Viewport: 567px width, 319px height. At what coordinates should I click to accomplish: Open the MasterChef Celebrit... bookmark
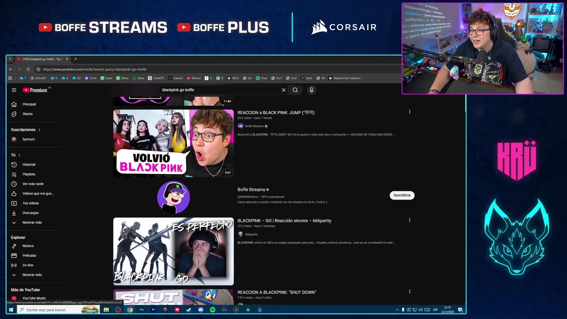pos(345,78)
